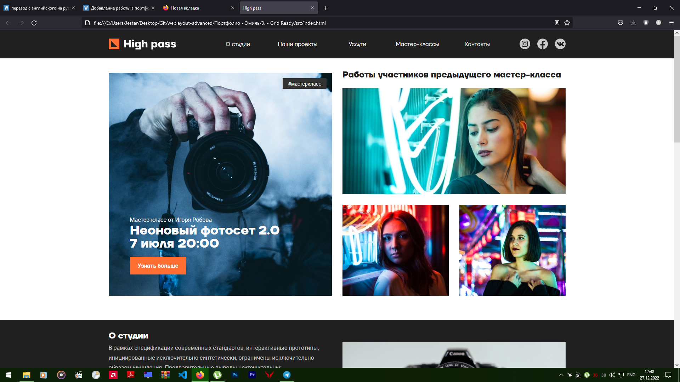Toggle reader view icon in address bar
680x382 pixels.
(x=557, y=23)
